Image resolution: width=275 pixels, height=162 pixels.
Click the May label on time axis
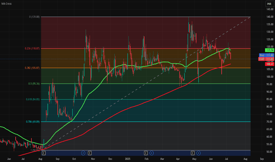pyautogui.click(x=194, y=159)
